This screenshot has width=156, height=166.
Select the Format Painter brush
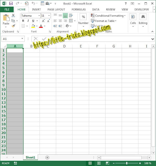13,26
